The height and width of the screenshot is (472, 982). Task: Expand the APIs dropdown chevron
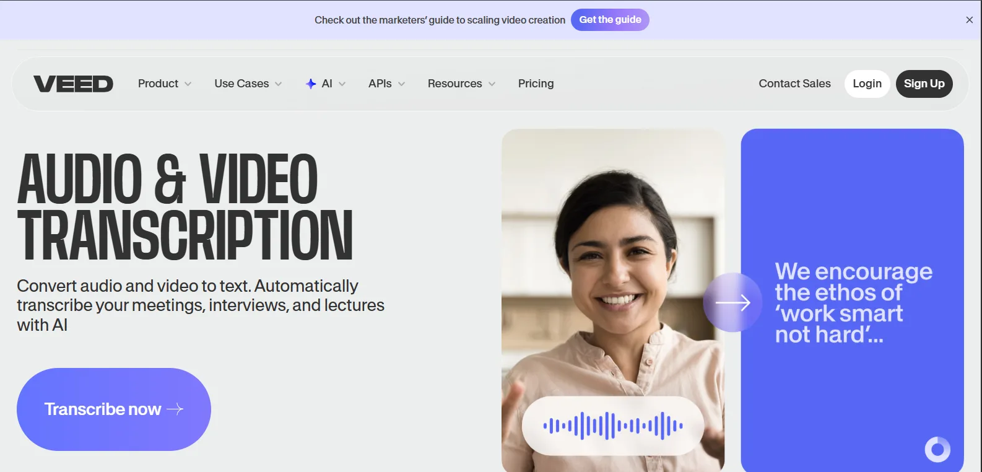401,84
